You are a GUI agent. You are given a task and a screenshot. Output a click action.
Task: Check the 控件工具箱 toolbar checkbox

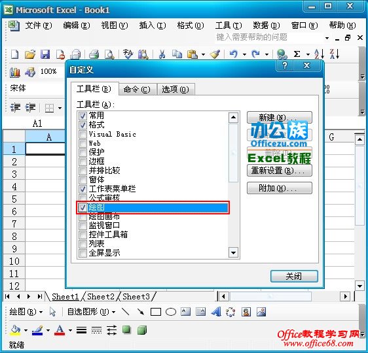click(83, 235)
